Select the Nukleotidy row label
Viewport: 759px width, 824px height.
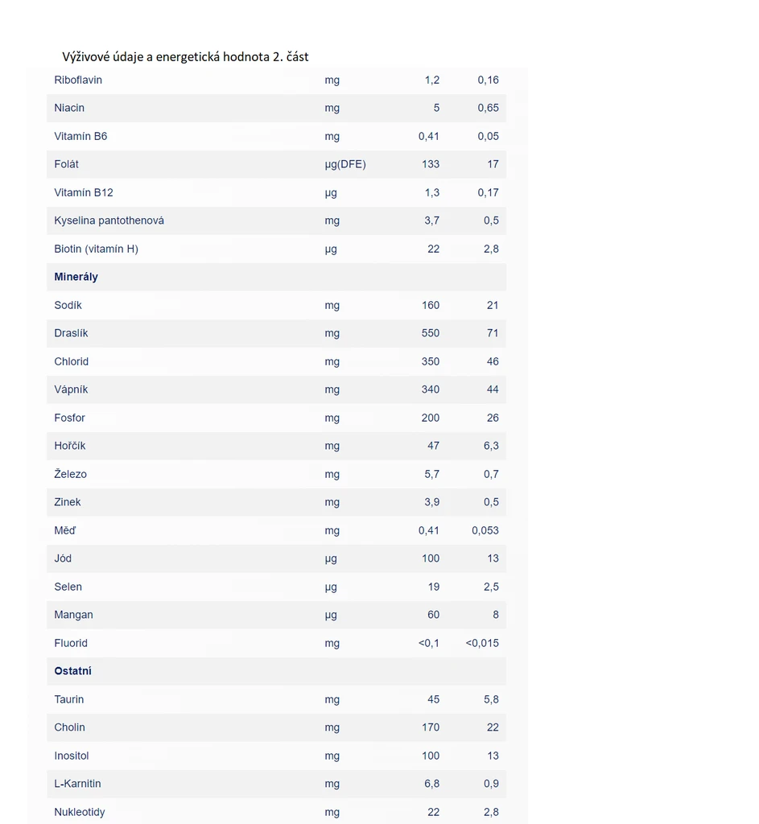[80, 812]
